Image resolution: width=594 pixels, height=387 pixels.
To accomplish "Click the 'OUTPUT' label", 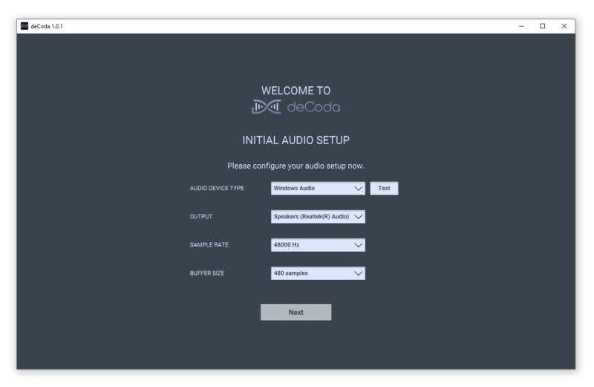I will pyautogui.click(x=200, y=217).
